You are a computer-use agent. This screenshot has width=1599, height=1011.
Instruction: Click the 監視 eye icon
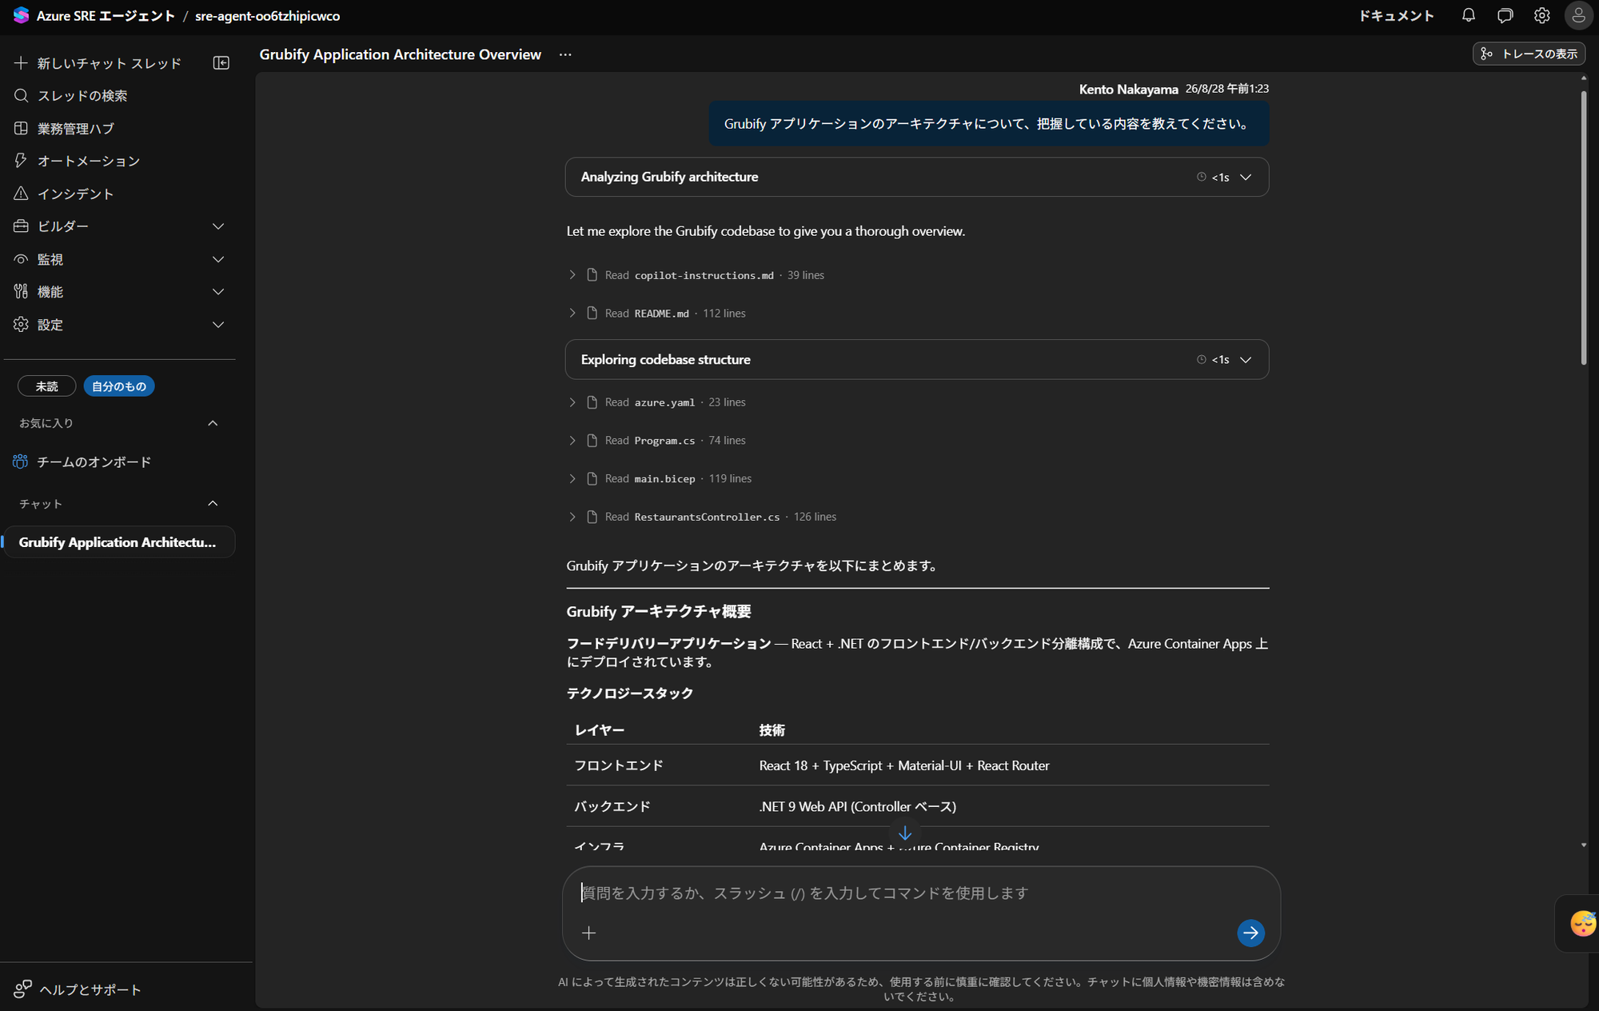pyautogui.click(x=21, y=259)
